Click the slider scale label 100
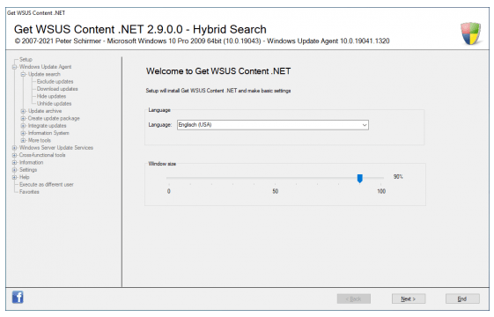The image size is (494, 317). tap(381, 191)
